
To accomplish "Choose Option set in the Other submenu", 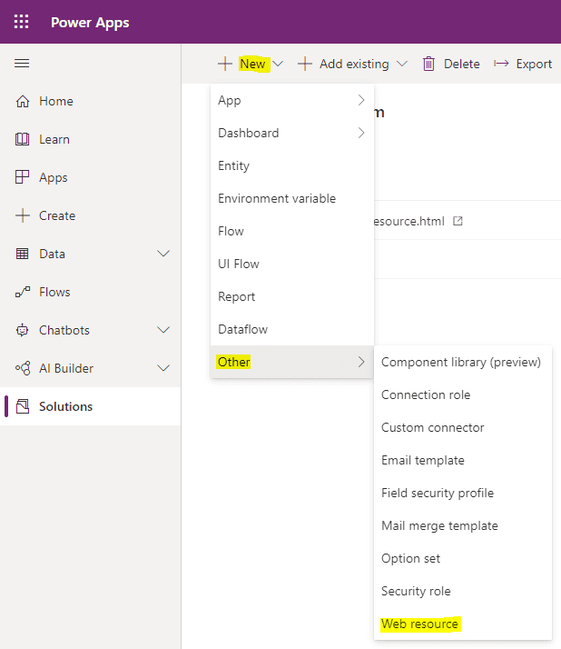I will click(410, 558).
